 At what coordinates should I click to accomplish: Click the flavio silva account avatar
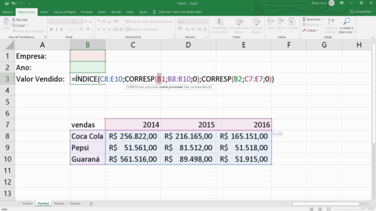pos(331,3)
